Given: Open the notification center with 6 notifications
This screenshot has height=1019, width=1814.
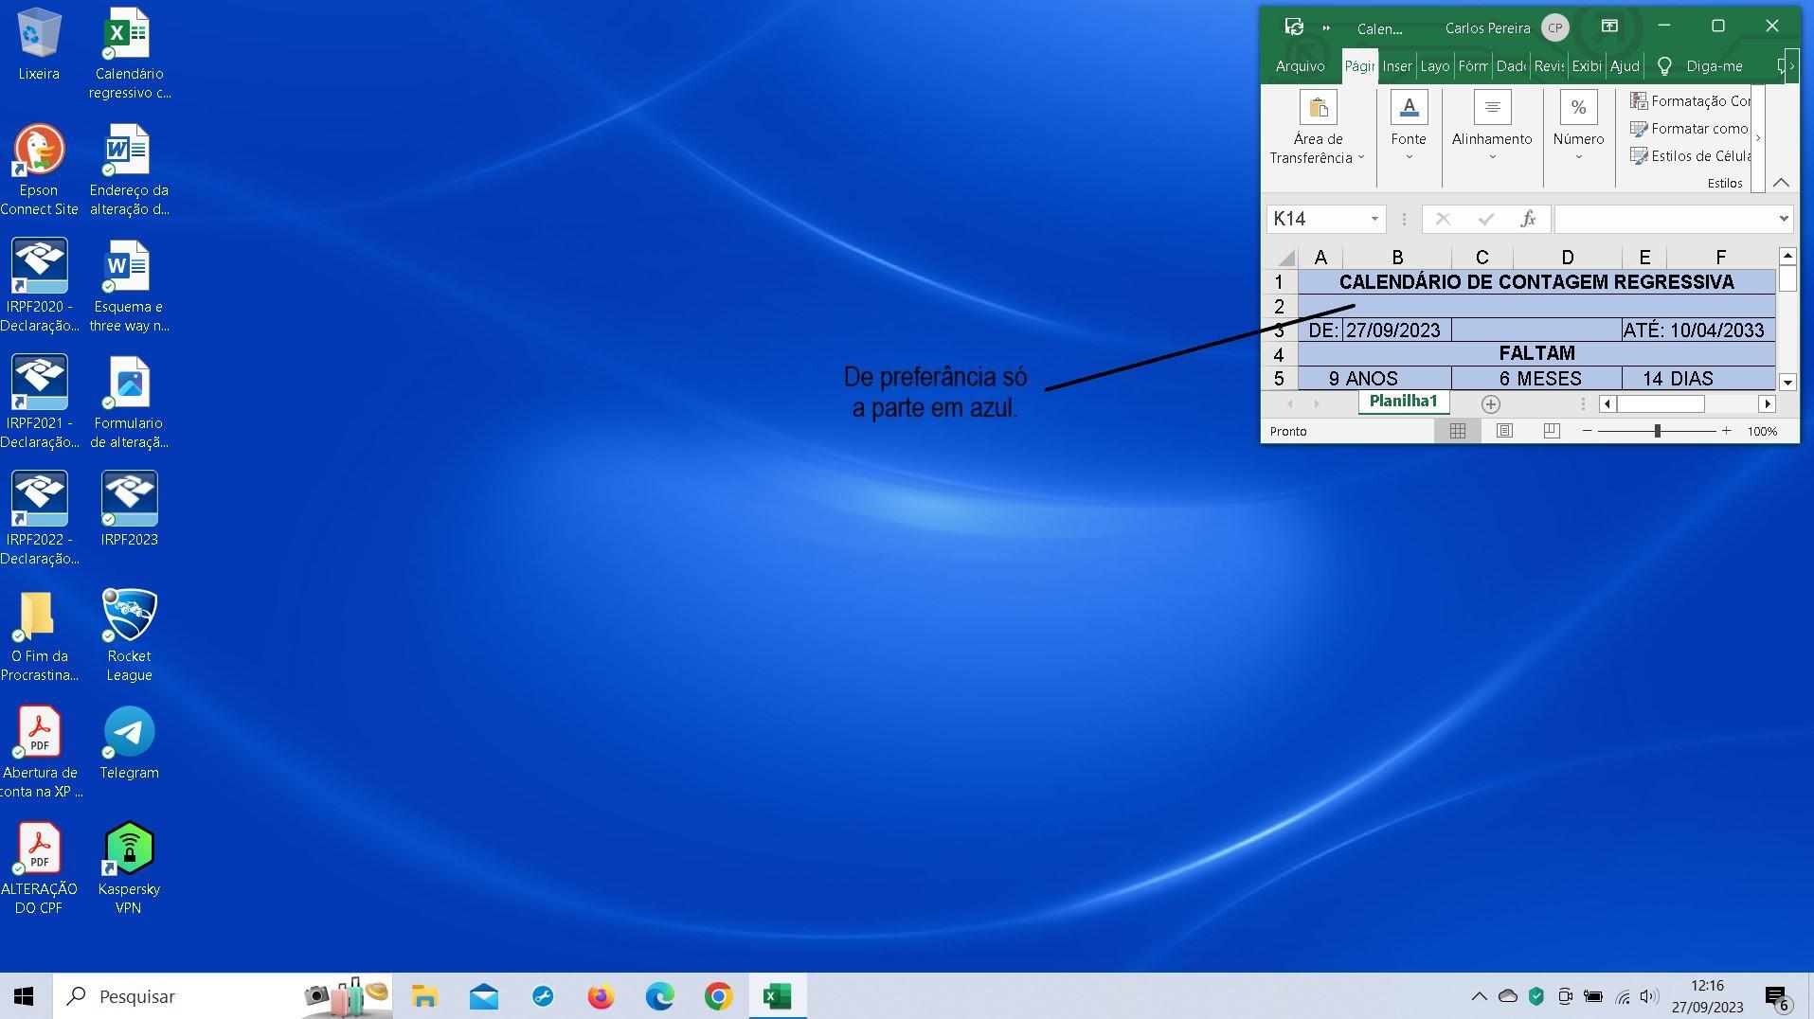Looking at the screenshot, I should coord(1779,997).
